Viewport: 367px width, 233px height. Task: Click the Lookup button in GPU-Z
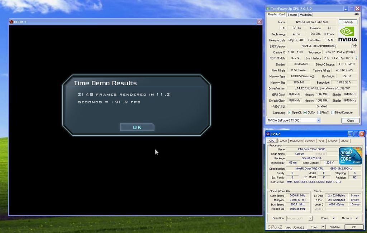click(x=348, y=22)
